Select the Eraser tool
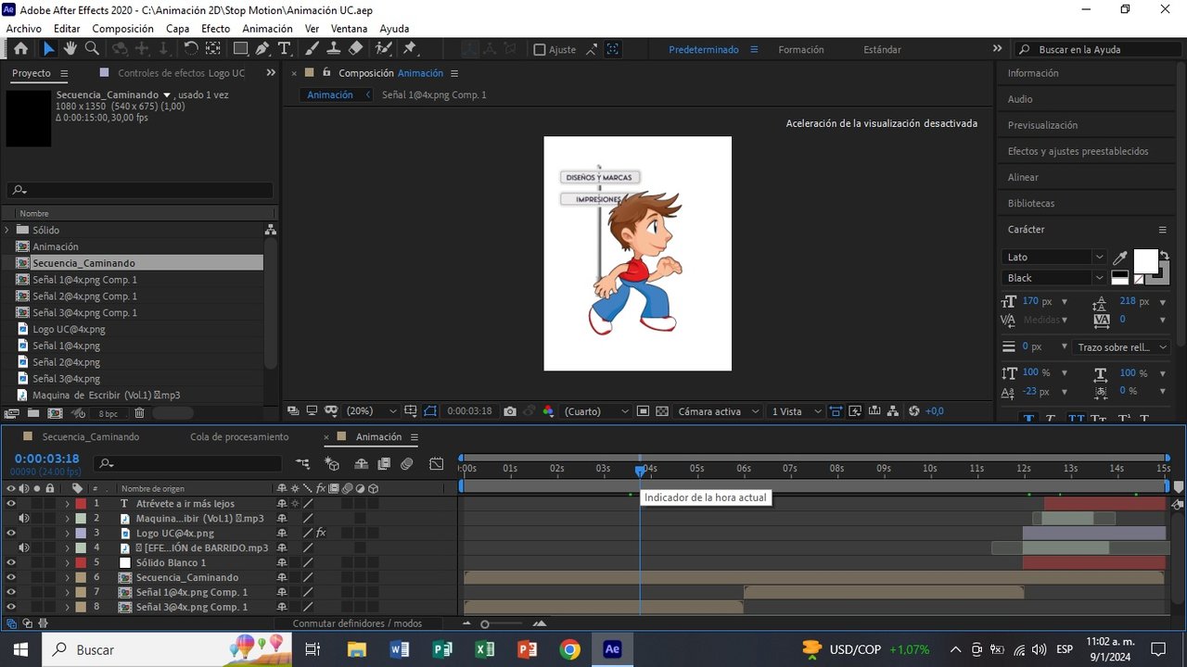Image resolution: width=1187 pixels, height=667 pixels. point(356,48)
